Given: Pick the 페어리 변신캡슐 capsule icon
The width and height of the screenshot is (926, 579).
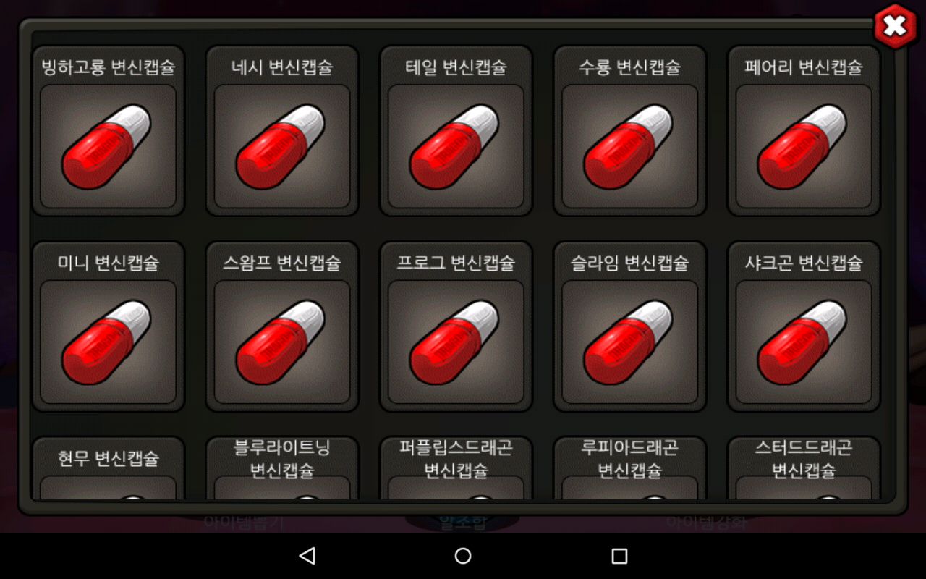Looking at the screenshot, I should (x=804, y=147).
